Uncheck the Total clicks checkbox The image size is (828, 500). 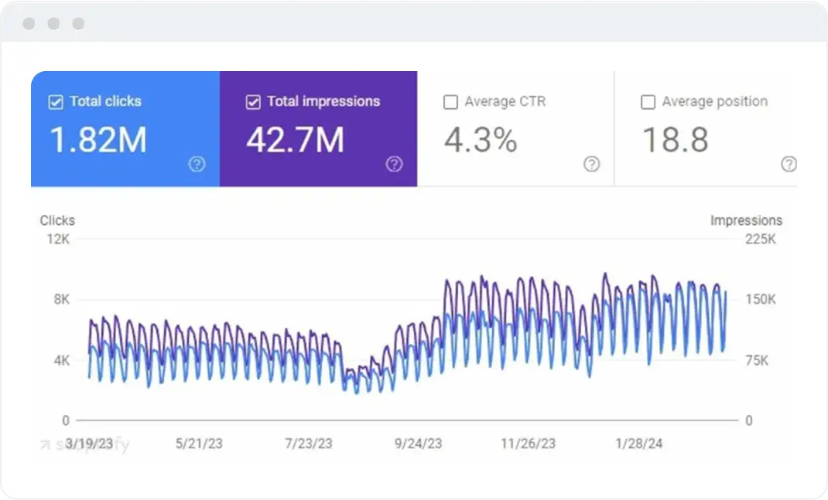(x=55, y=101)
